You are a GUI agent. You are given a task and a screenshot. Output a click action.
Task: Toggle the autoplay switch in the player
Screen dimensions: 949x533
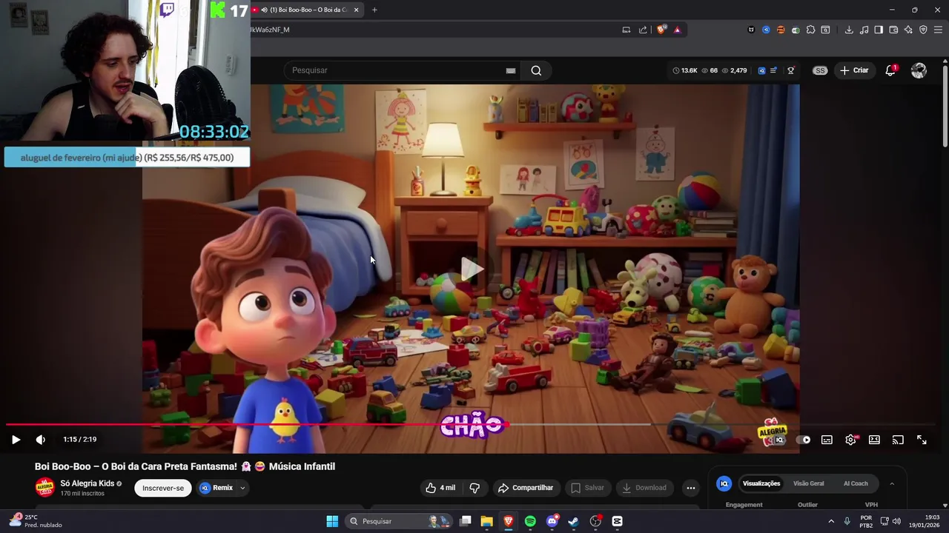803,440
